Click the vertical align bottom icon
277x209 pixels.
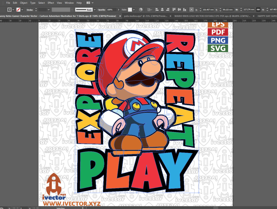click(x=184, y=10)
